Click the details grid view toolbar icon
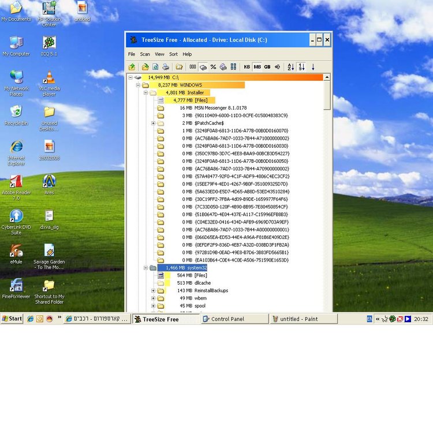 pyautogui.click(x=233, y=67)
